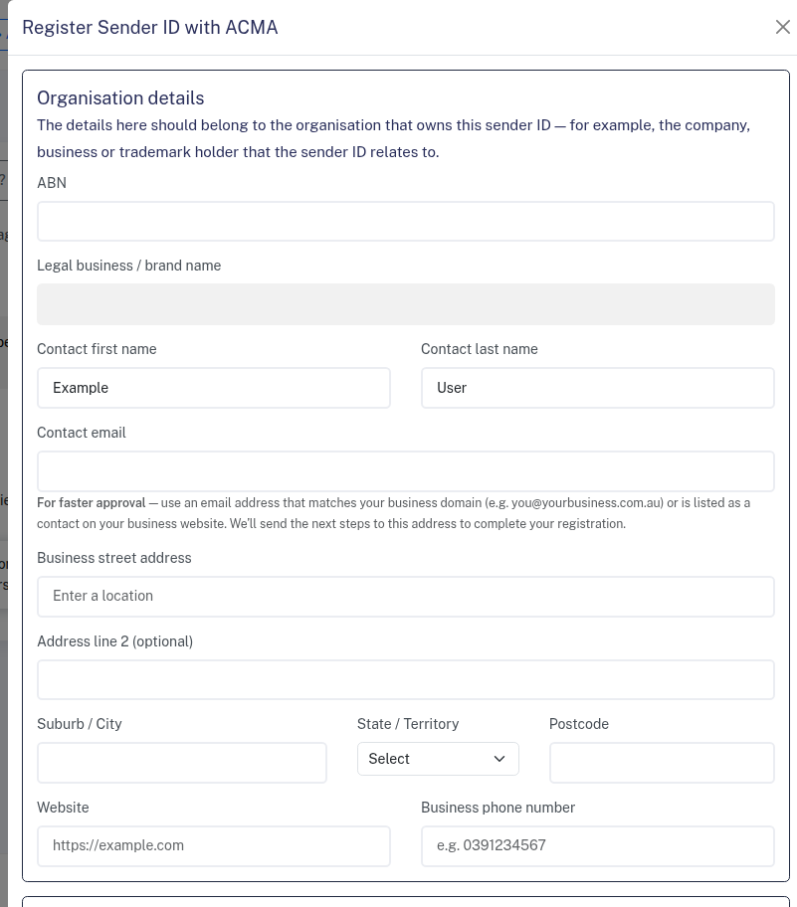The width and height of the screenshot is (797, 907).
Task: Focus the Contact last name field
Action: click(597, 388)
